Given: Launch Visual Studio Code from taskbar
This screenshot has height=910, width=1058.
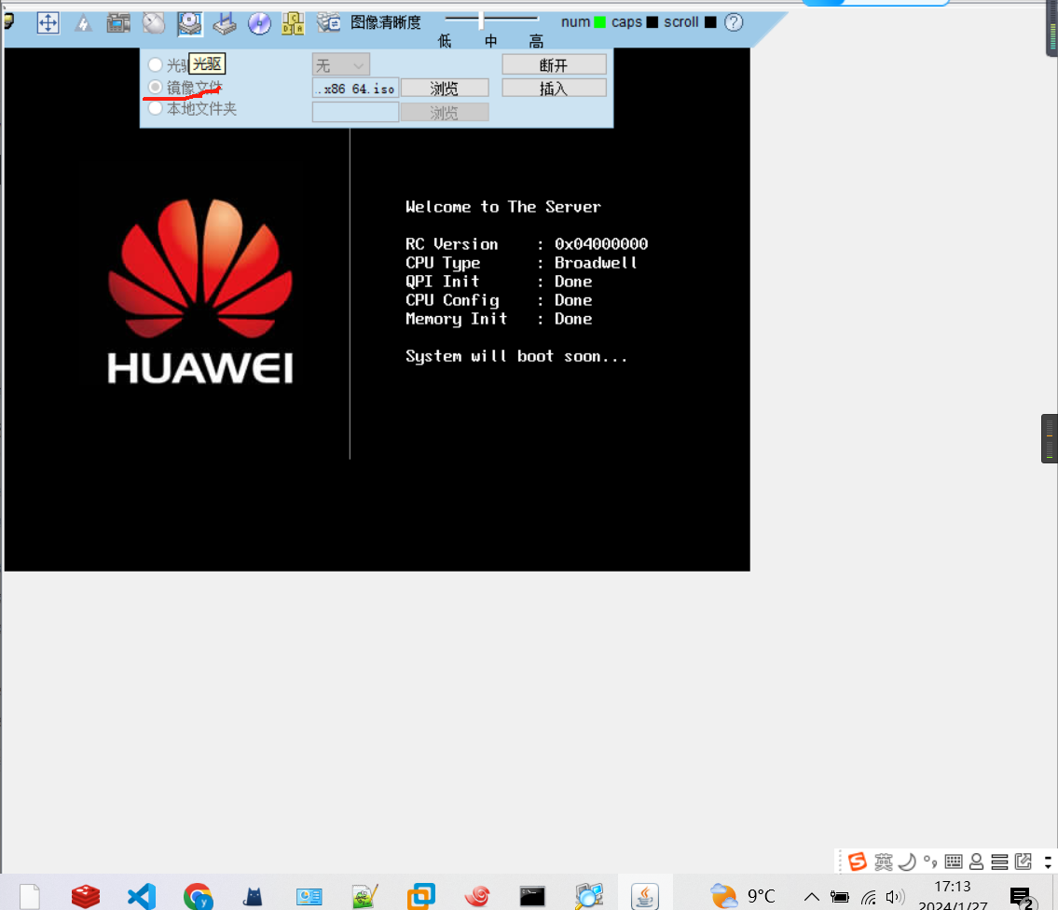Looking at the screenshot, I should [142, 897].
